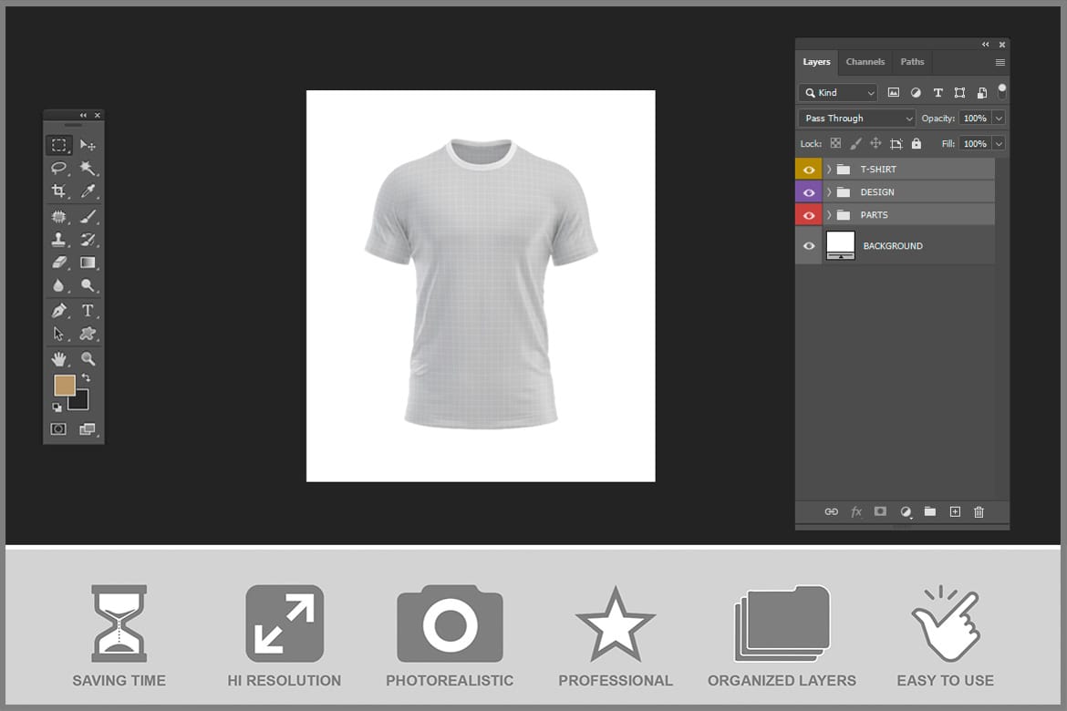Click the link layers icon

coord(832,511)
